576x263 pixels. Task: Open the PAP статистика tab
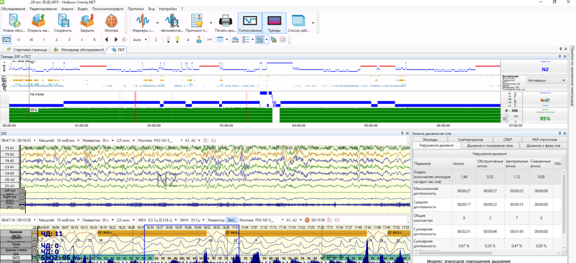pyautogui.click(x=544, y=140)
